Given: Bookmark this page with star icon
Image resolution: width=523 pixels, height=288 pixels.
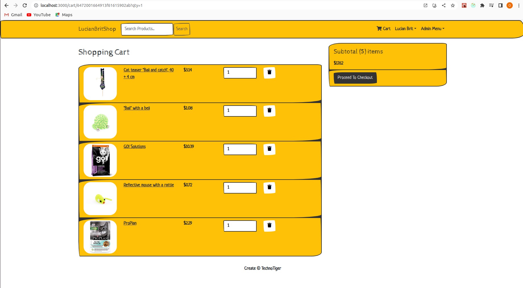Looking at the screenshot, I should 453,5.
